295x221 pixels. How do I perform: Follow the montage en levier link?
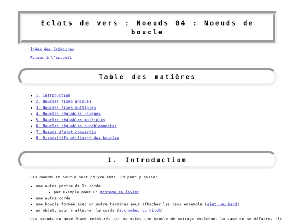click(x=120, y=192)
